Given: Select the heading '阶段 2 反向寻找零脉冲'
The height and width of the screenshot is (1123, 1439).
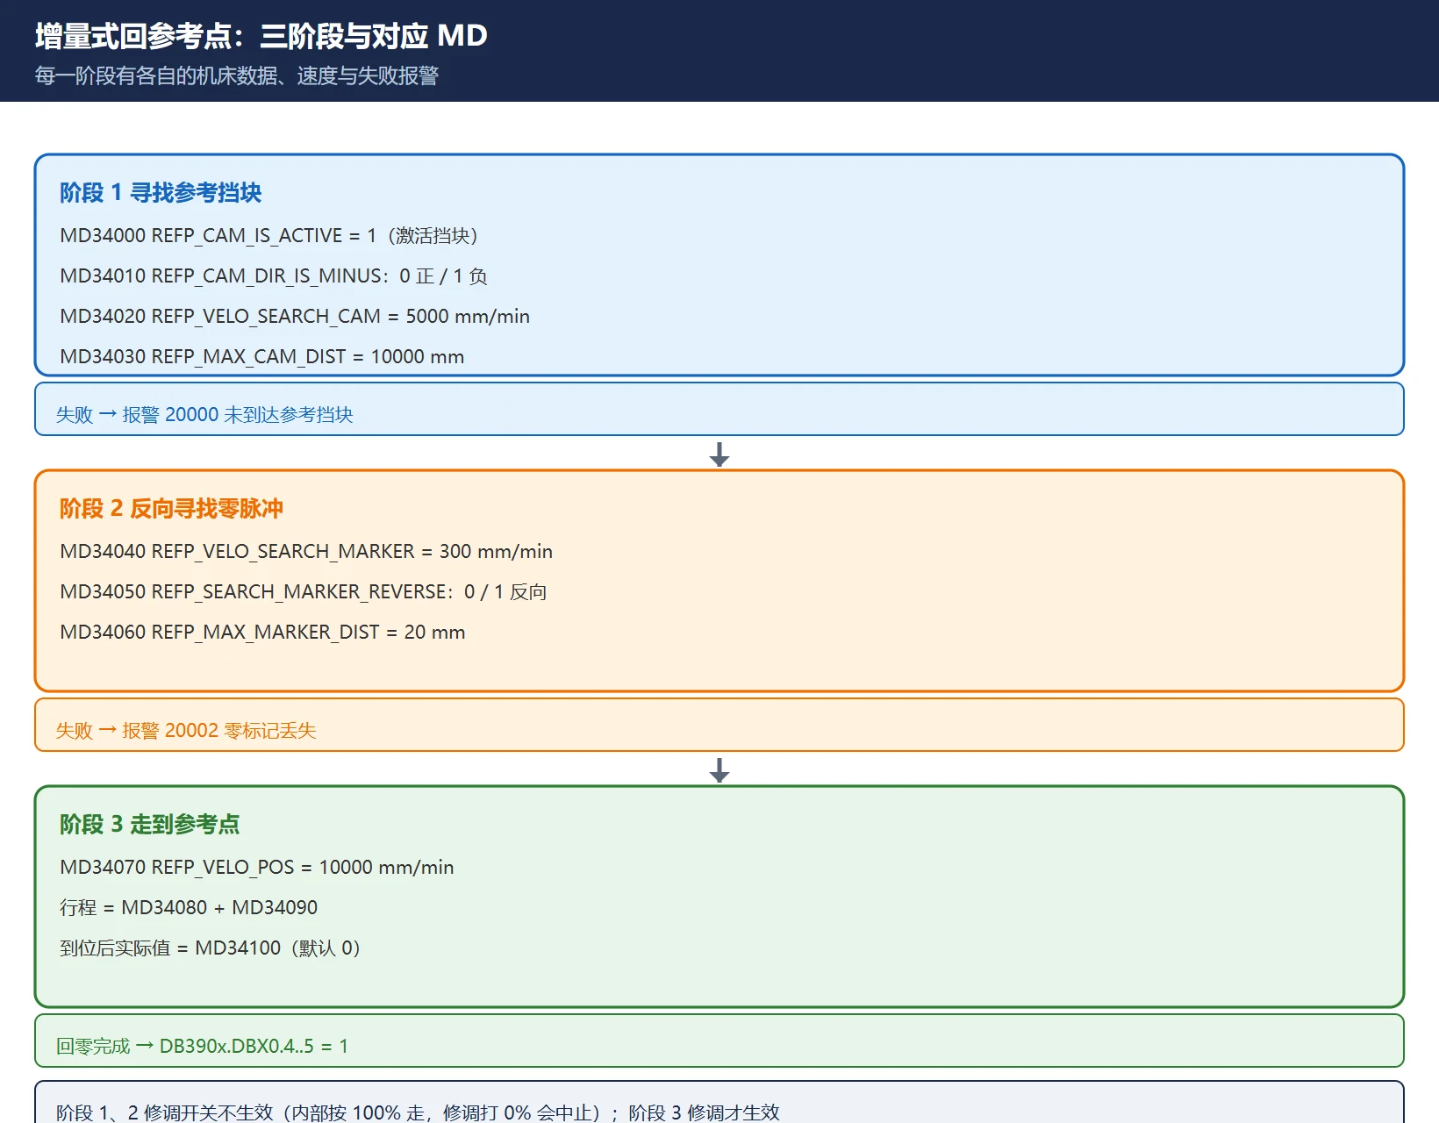Looking at the screenshot, I should tap(172, 509).
